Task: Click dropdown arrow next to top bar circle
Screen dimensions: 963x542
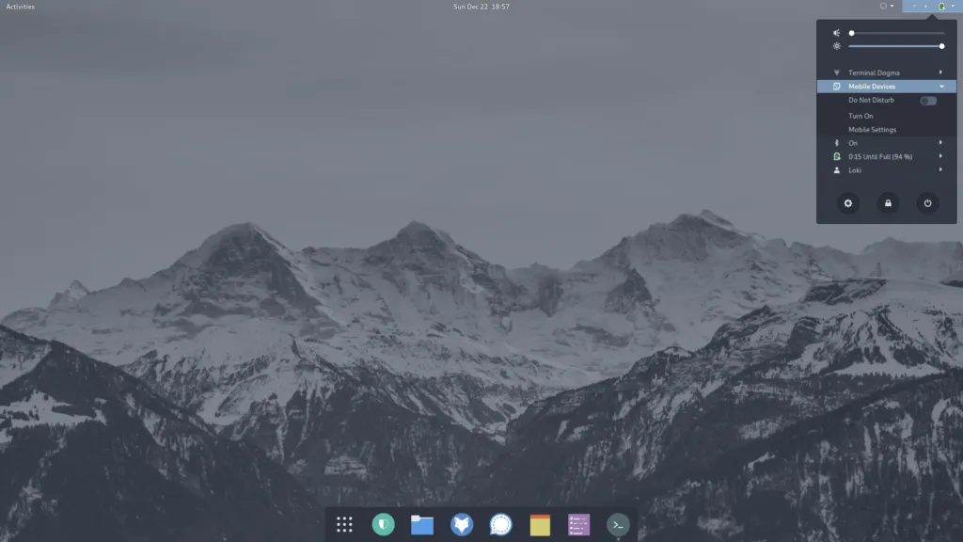Action: point(892,7)
